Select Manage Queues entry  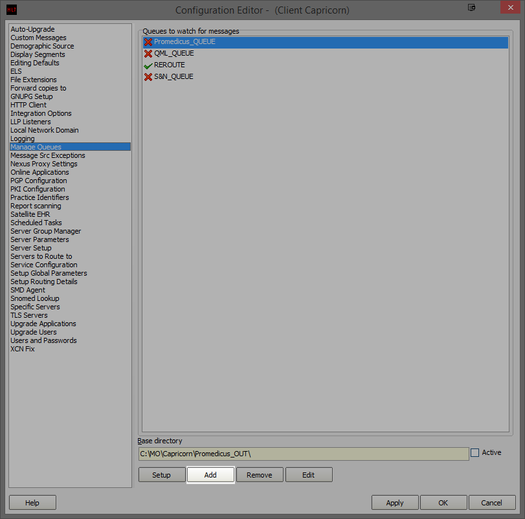pyautogui.click(x=71, y=147)
